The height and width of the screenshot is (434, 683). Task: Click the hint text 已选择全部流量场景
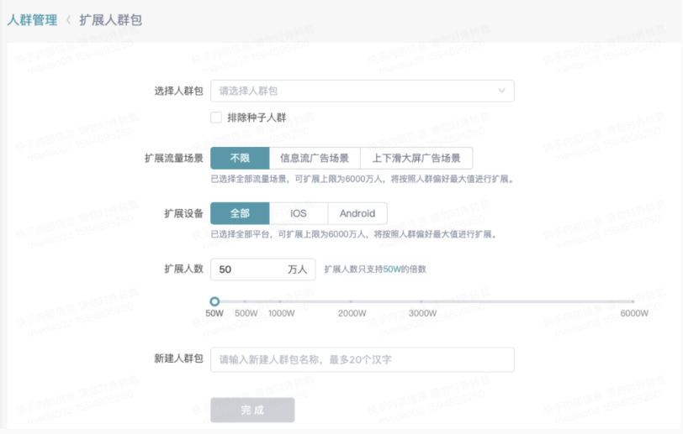pyautogui.click(x=362, y=179)
